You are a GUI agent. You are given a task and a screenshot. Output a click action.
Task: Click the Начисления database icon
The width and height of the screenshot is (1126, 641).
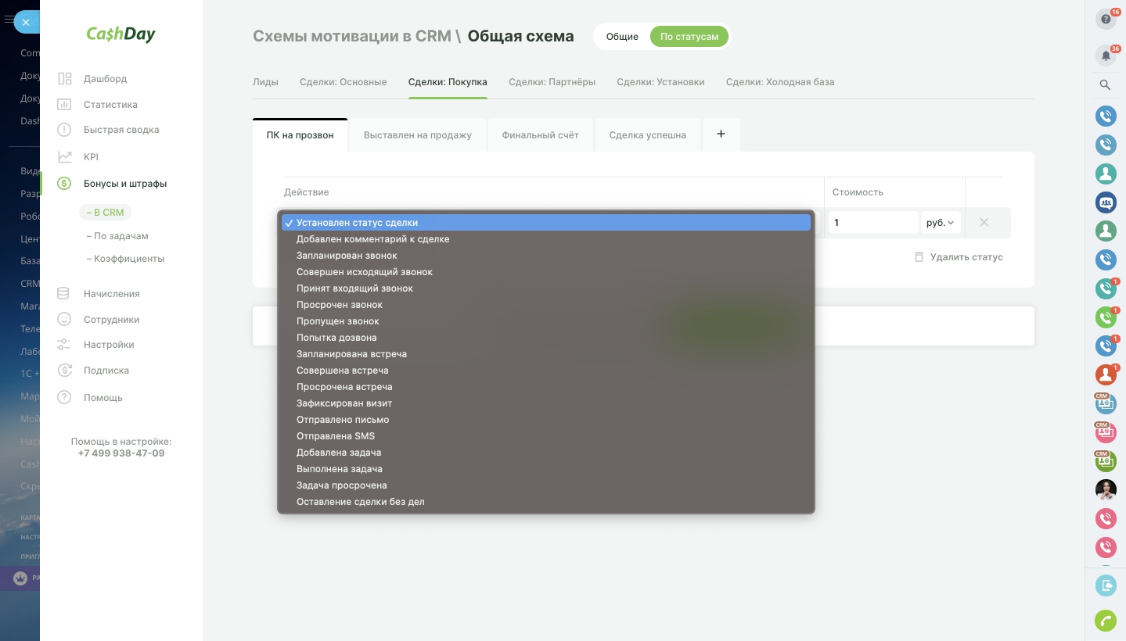65,294
